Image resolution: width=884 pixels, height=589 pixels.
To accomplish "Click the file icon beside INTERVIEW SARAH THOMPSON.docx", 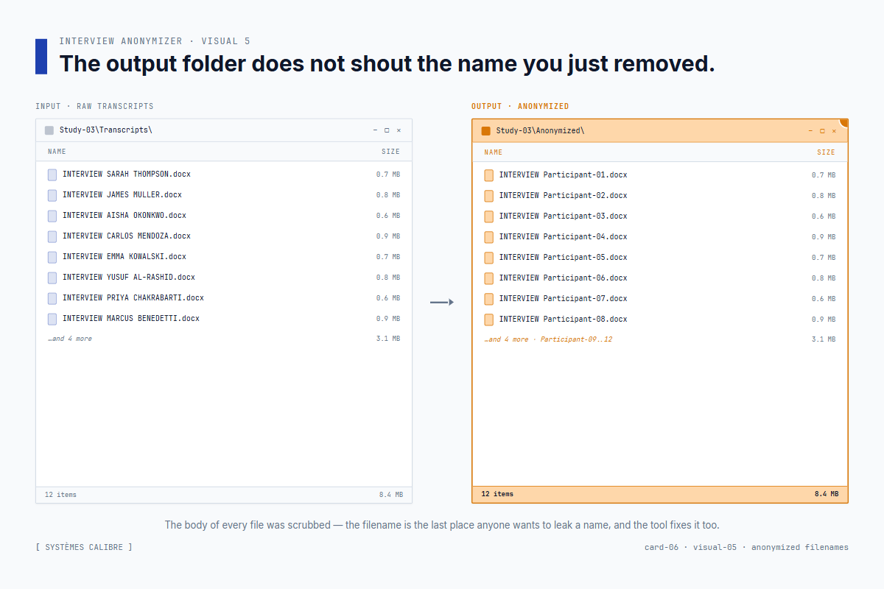I will 52,174.
